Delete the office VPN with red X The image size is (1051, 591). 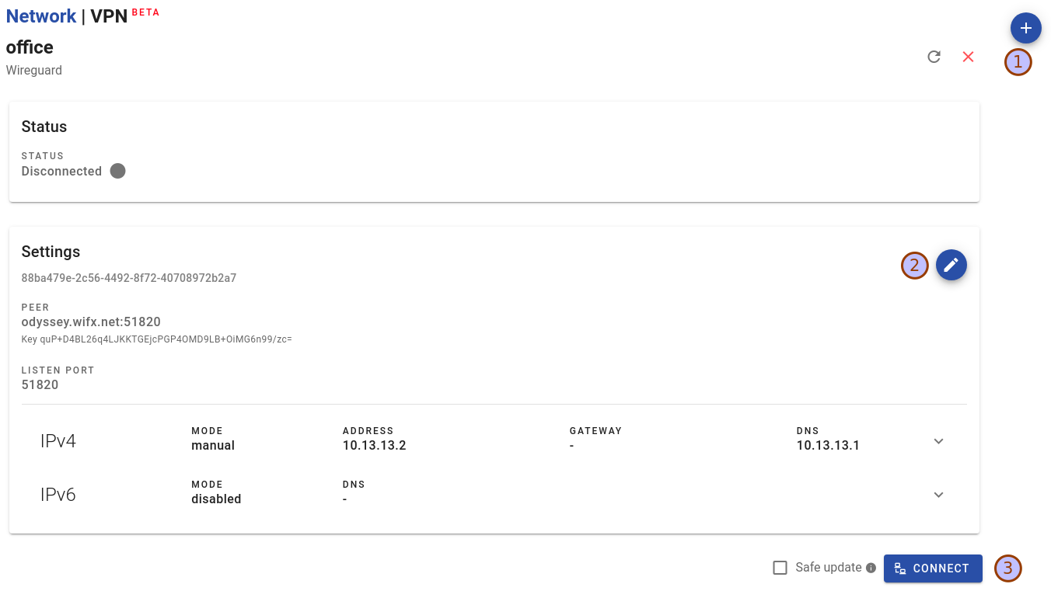click(x=968, y=57)
